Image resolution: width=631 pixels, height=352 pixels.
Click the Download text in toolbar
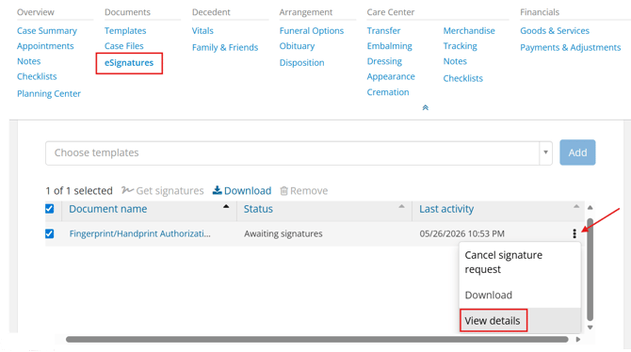[x=248, y=191]
